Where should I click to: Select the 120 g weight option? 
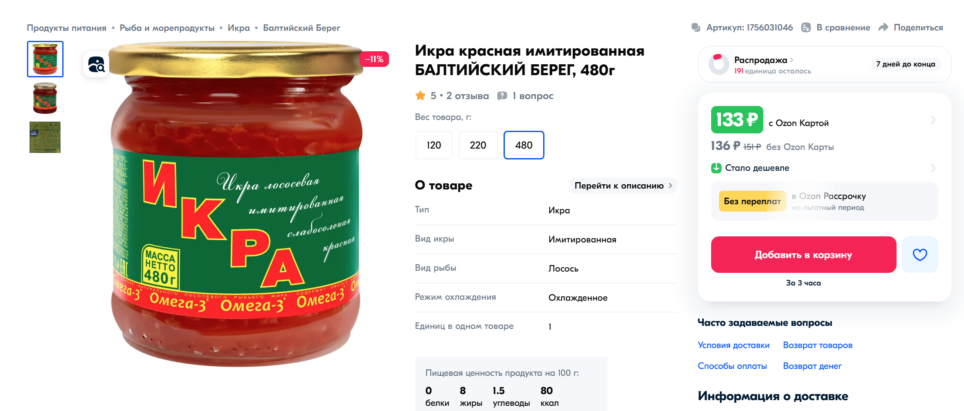(x=434, y=145)
